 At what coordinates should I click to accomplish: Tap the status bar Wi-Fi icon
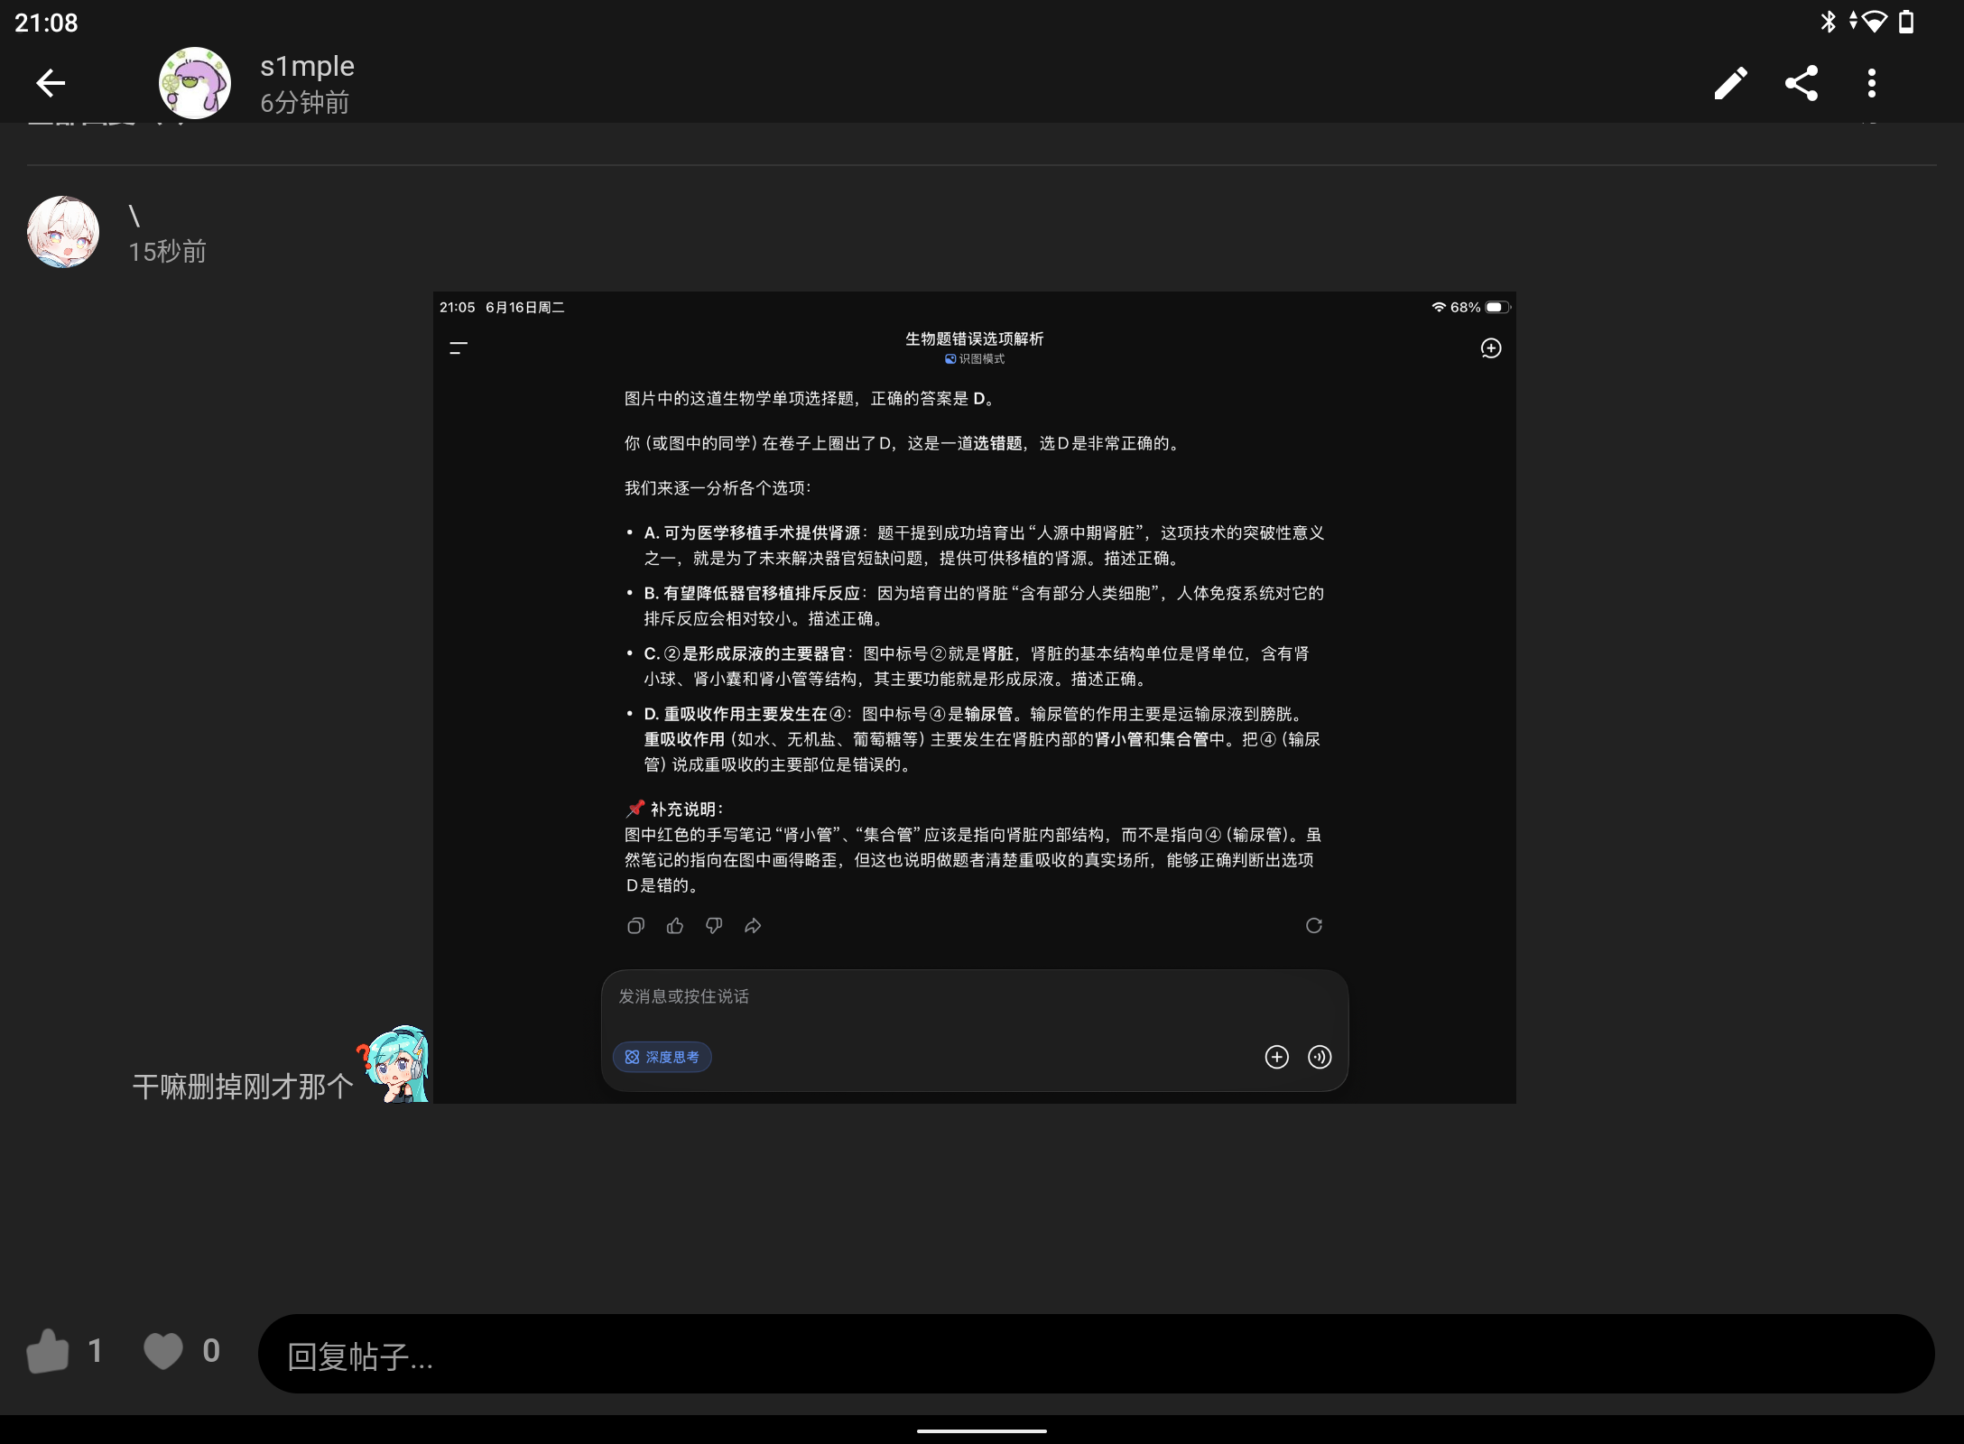[x=1875, y=22]
